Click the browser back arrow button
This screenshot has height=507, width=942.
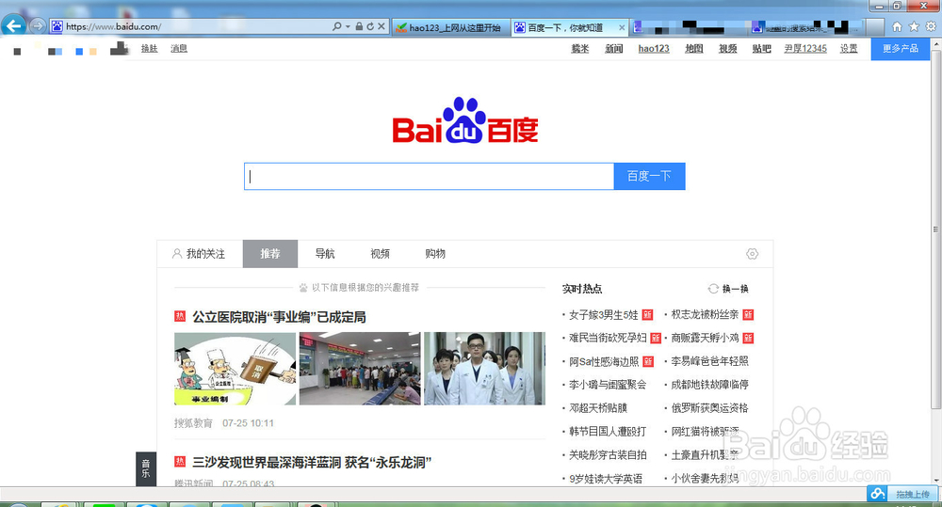[x=13, y=25]
